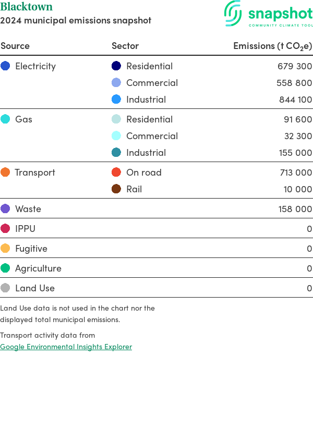Click the red IPPU source dot
Screen dimensions: 313x443
tap(5, 229)
